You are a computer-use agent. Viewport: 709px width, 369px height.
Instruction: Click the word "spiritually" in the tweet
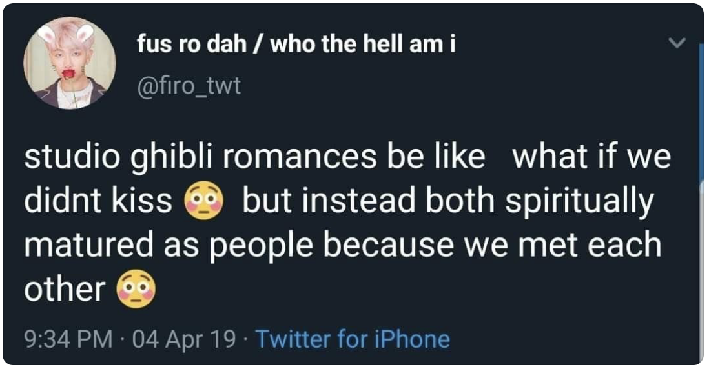click(580, 202)
